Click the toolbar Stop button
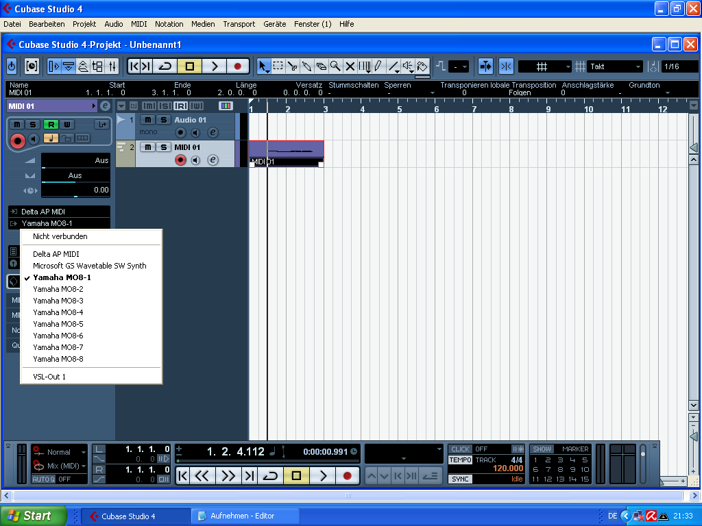This screenshot has width=702, height=526. [x=189, y=66]
